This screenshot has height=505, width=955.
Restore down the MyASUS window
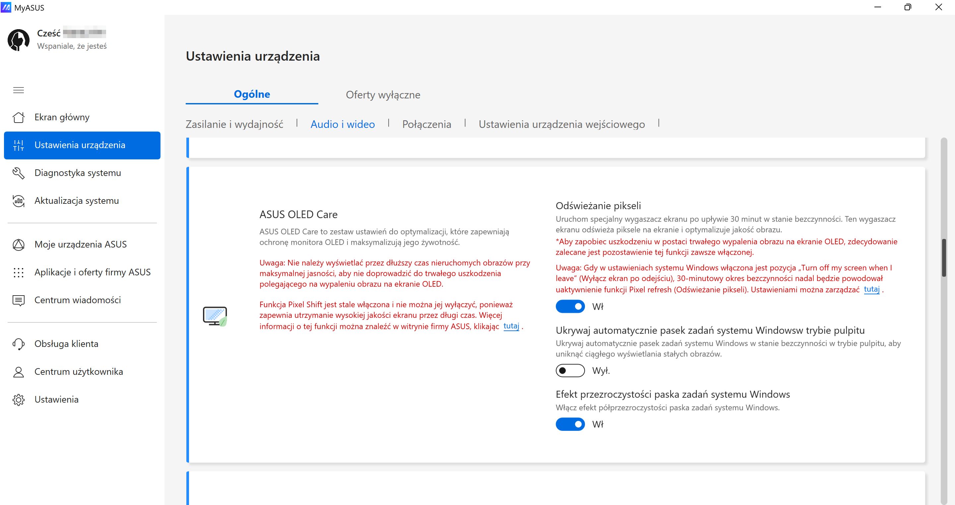click(x=908, y=7)
